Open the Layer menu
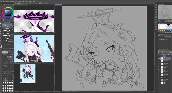This screenshot has height=93, width=172. (16, 2)
